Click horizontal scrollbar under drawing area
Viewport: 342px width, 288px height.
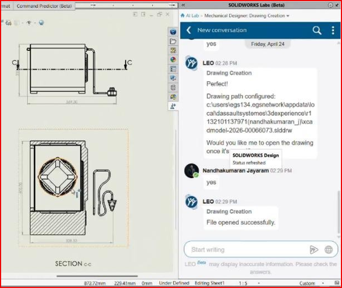pyautogui.click(x=97, y=276)
